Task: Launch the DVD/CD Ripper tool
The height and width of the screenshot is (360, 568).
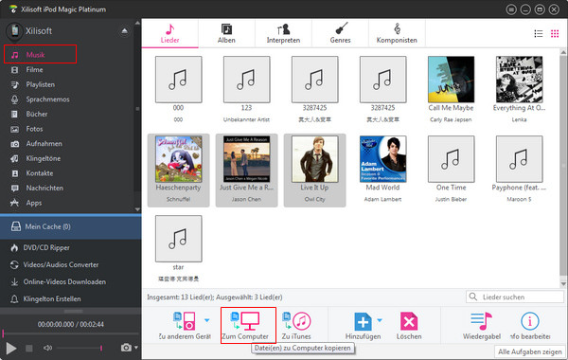Action: coord(46,247)
